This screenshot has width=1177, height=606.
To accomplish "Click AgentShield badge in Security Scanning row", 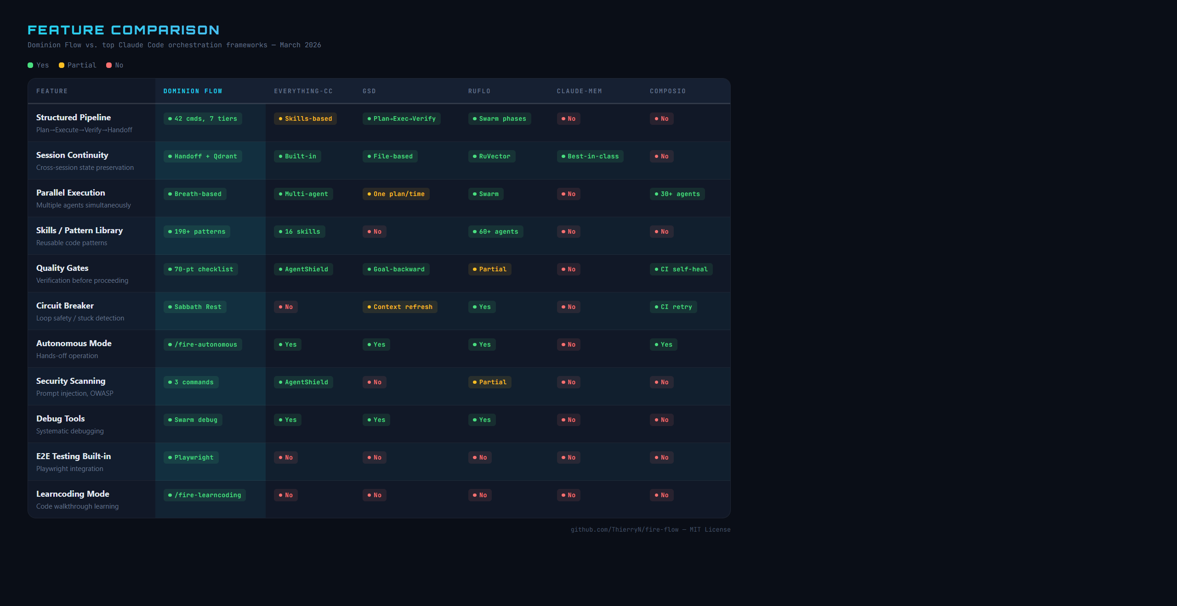I will [x=303, y=382].
